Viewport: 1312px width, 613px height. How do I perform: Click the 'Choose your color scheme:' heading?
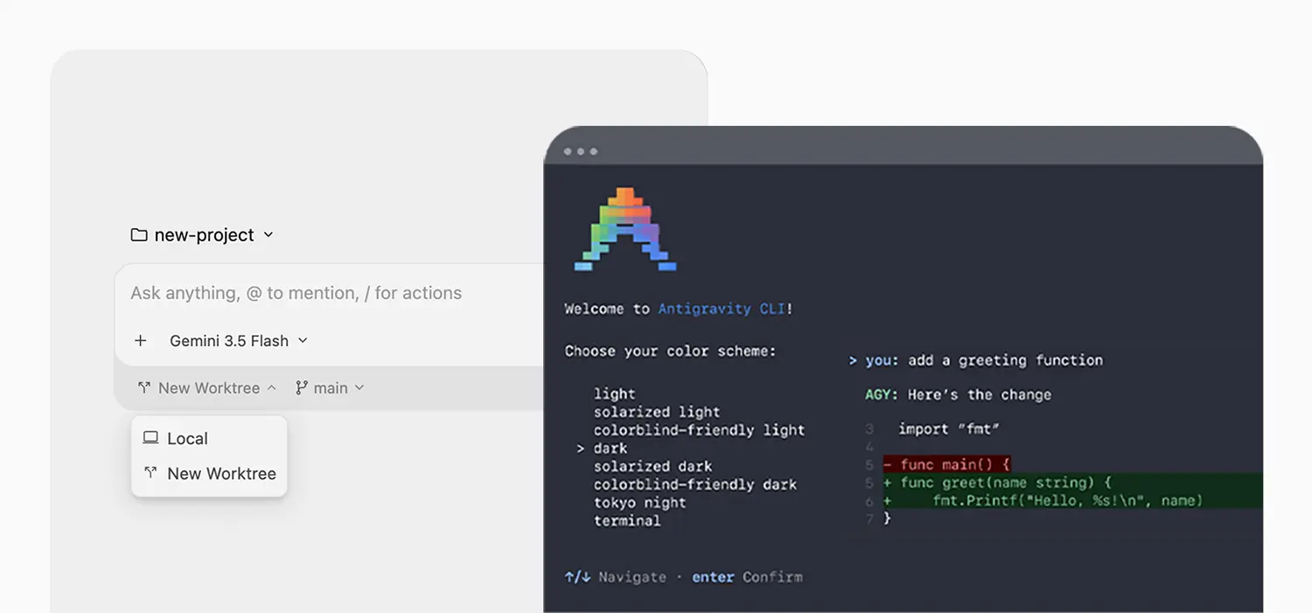tap(670, 352)
